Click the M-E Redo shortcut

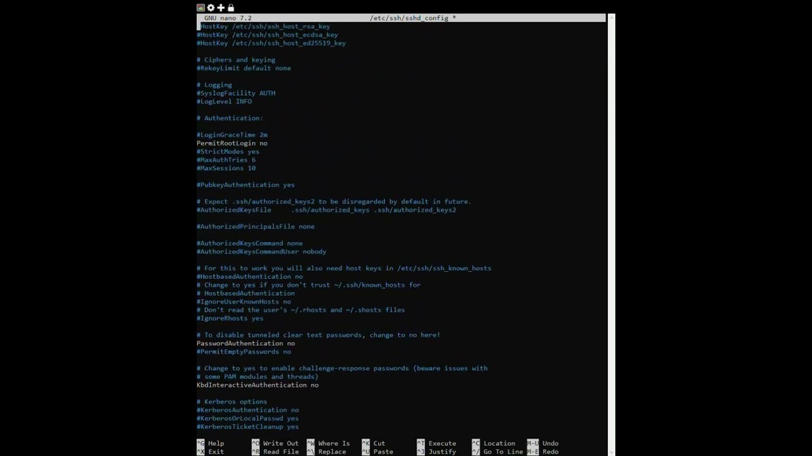click(542, 452)
